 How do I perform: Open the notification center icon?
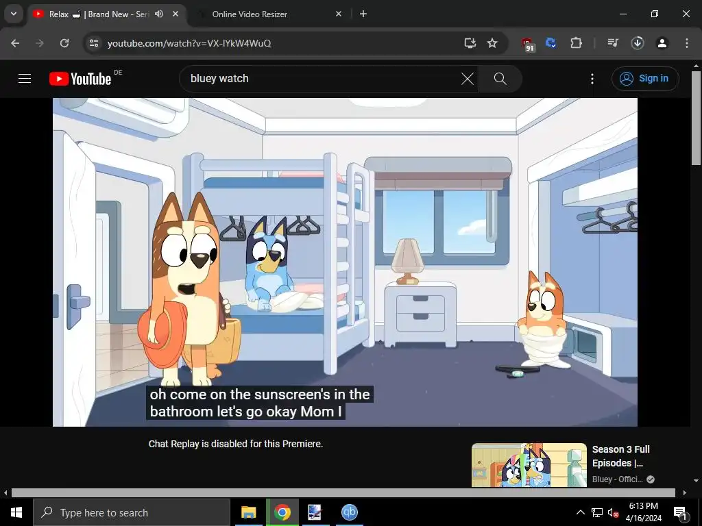click(x=680, y=512)
